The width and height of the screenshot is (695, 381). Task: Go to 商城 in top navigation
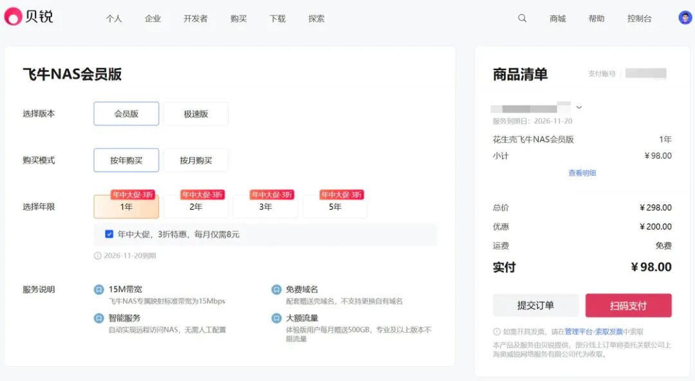click(557, 19)
